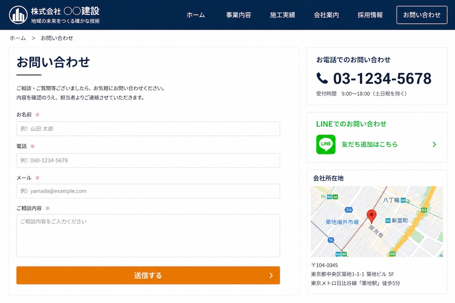
Task: Click the chevron on 友だち追加はこちら
Action: (x=434, y=144)
